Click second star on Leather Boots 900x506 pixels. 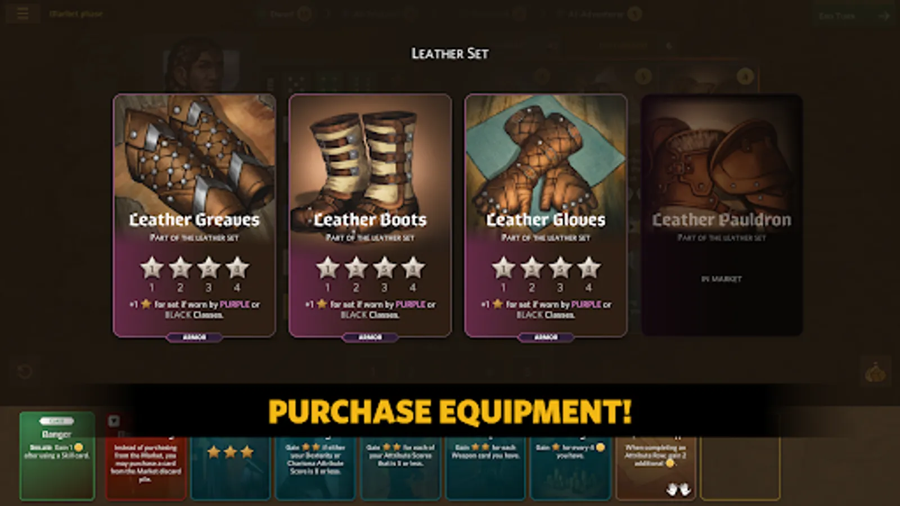tap(356, 268)
